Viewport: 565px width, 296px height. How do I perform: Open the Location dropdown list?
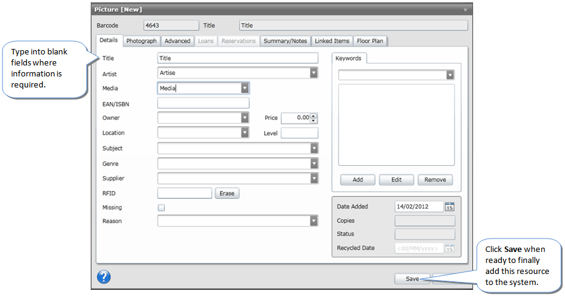click(245, 133)
